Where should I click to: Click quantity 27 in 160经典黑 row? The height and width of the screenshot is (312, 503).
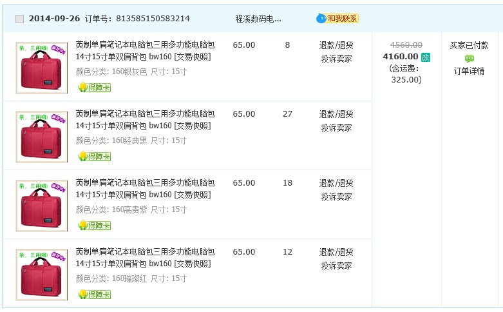point(287,114)
